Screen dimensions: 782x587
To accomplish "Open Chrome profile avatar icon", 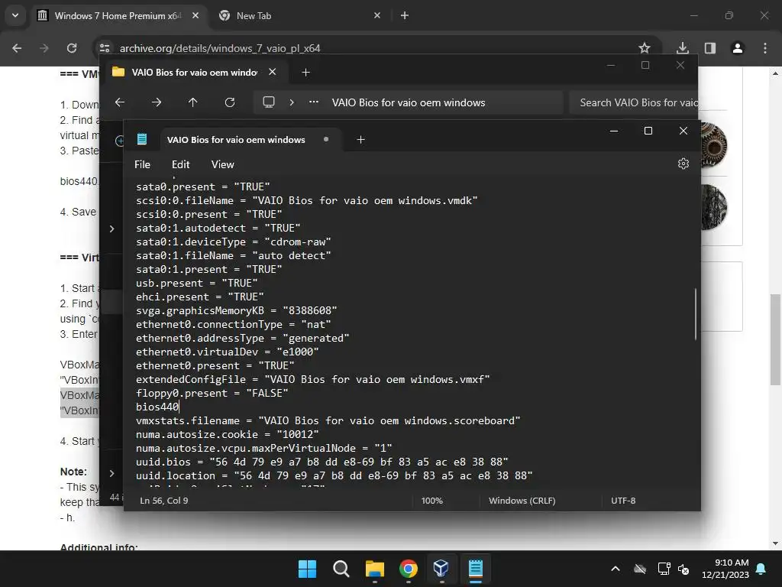I will pyautogui.click(x=738, y=48).
